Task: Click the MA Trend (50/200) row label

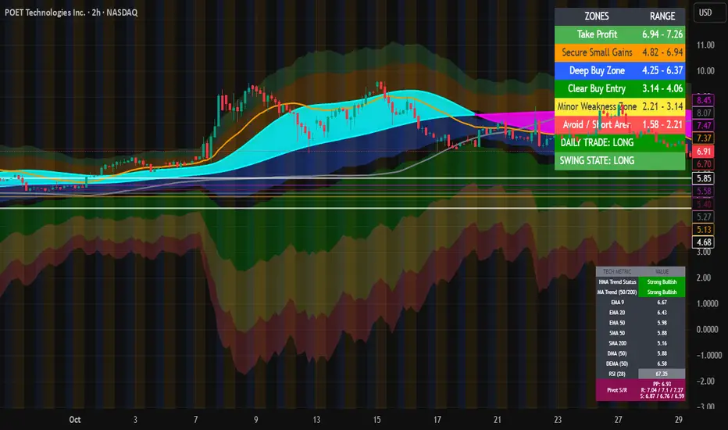Action: [x=617, y=292]
